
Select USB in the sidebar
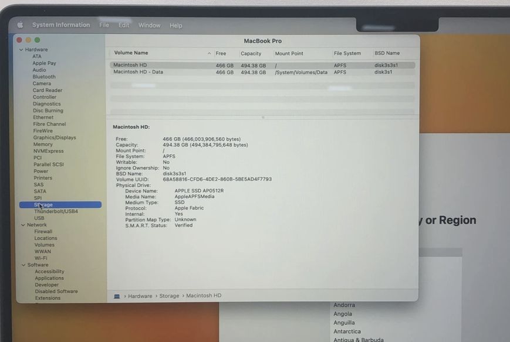click(x=39, y=218)
